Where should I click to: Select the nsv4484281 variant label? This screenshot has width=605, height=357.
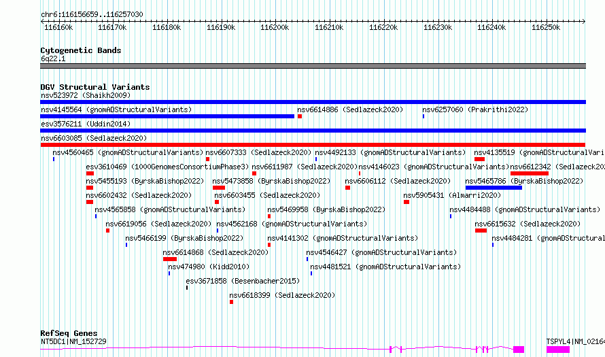pos(548,238)
